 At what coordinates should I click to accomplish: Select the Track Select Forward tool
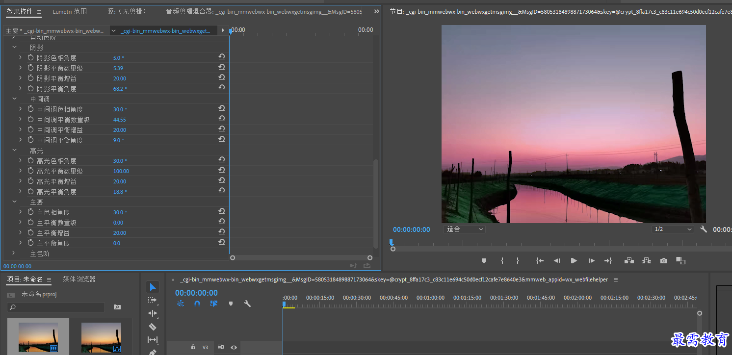click(153, 300)
